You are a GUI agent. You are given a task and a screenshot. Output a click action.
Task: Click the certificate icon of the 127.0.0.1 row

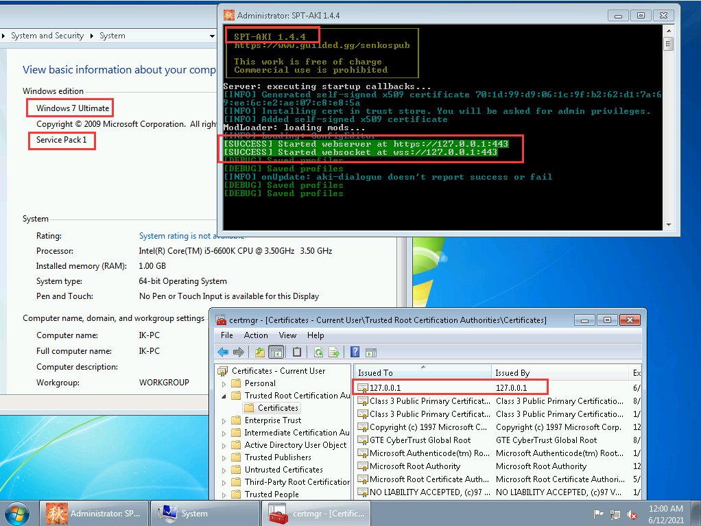(x=363, y=388)
